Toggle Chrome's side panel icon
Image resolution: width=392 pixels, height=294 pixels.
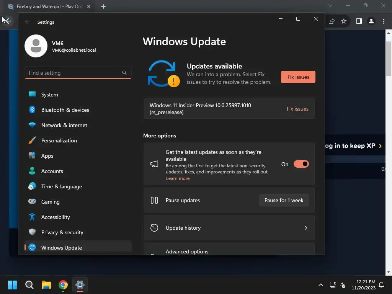pos(359,21)
